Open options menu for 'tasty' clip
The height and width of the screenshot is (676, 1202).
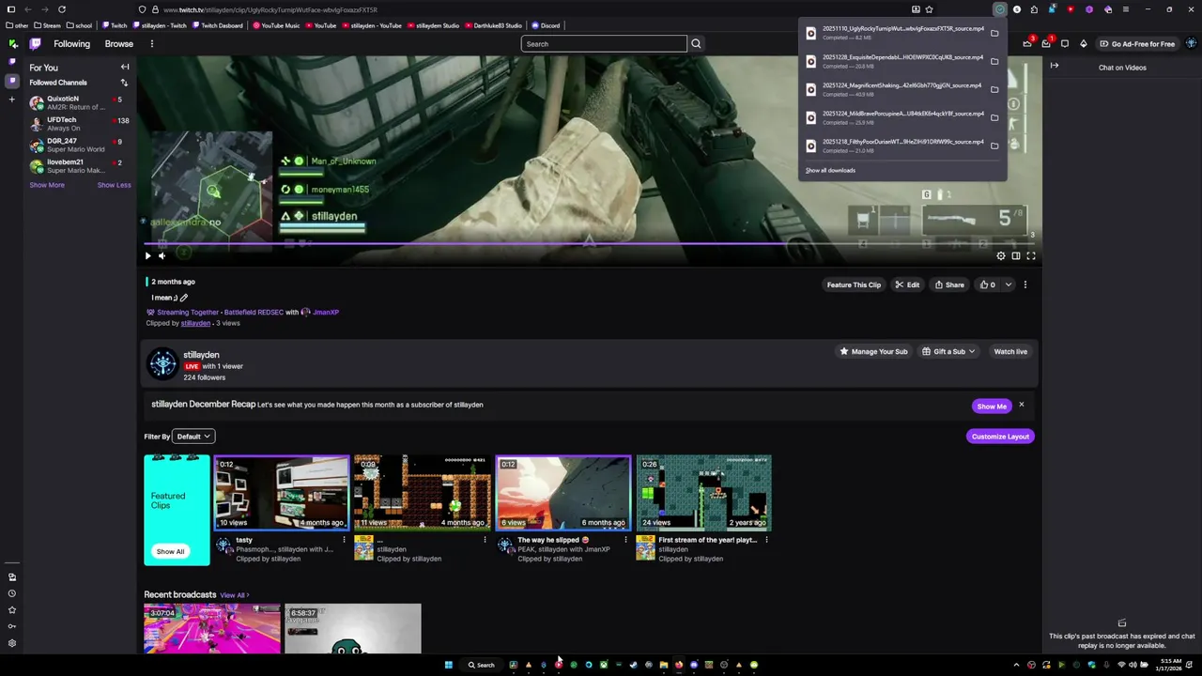(344, 540)
